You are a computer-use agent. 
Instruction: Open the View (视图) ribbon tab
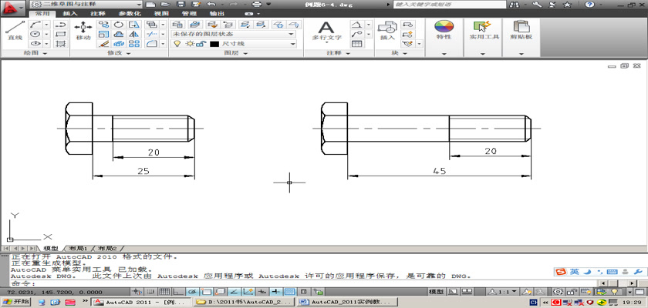(160, 14)
